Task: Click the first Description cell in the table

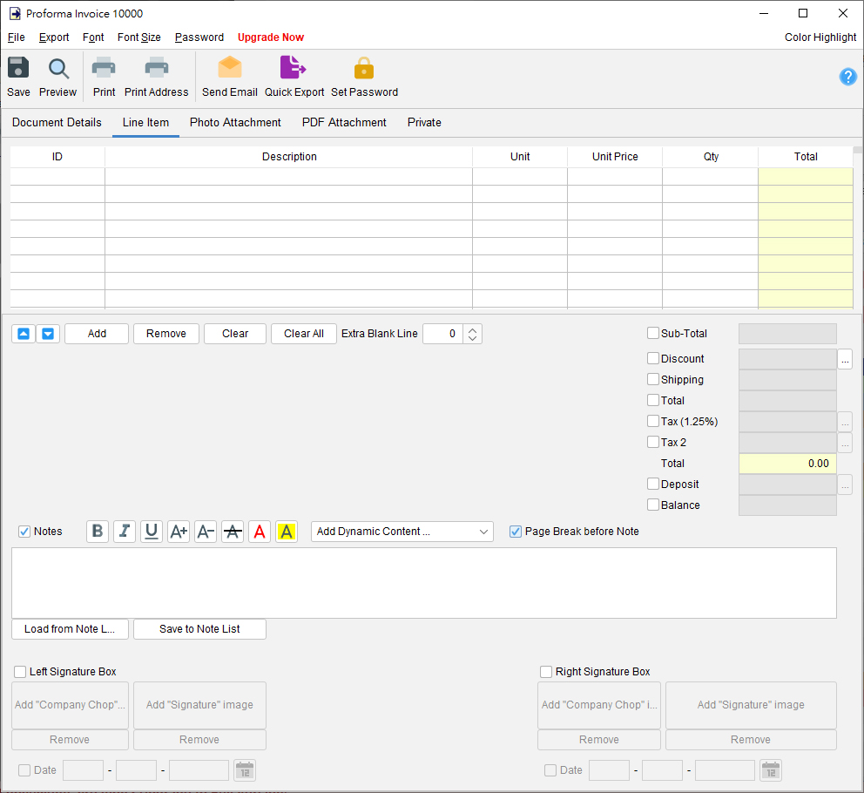Action: [289, 177]
